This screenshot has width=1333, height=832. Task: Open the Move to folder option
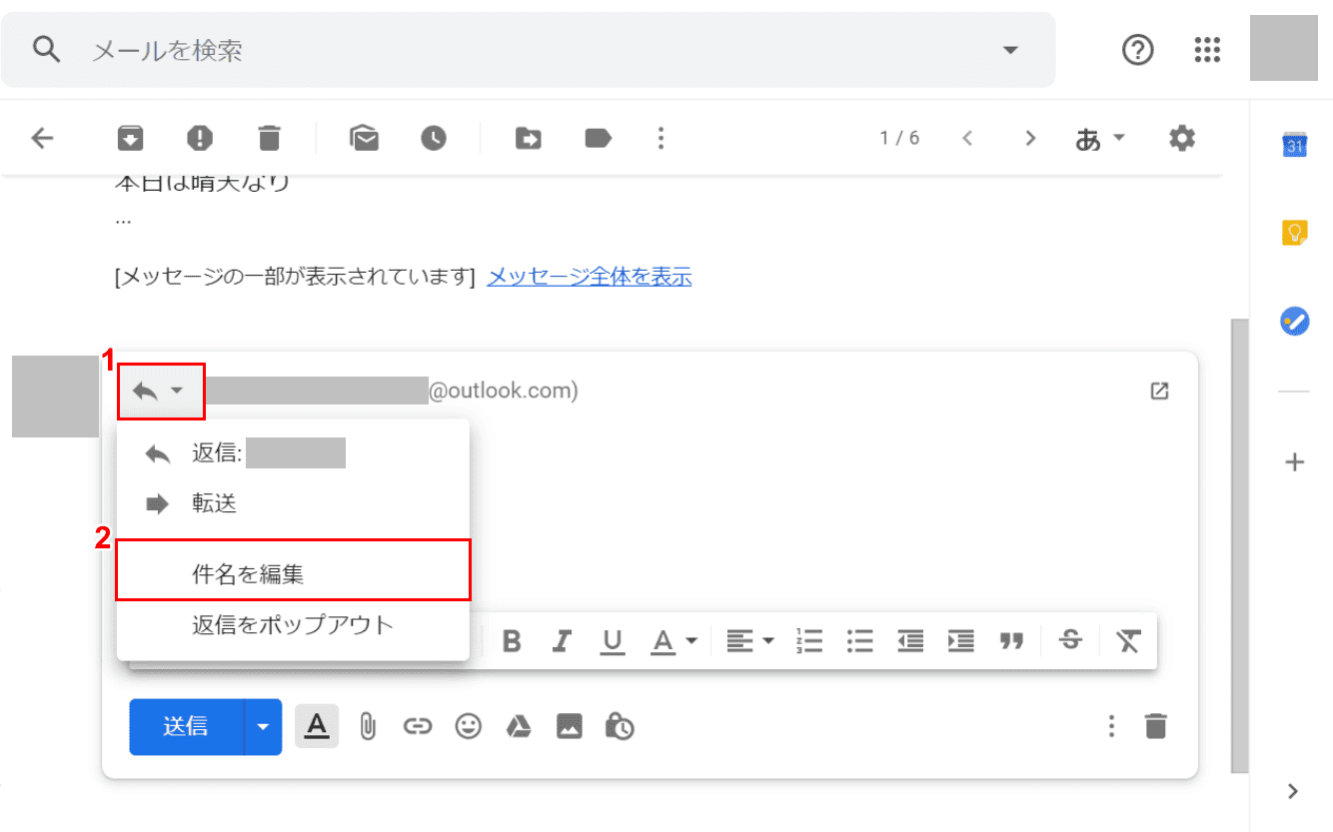[x=529, y=138]
